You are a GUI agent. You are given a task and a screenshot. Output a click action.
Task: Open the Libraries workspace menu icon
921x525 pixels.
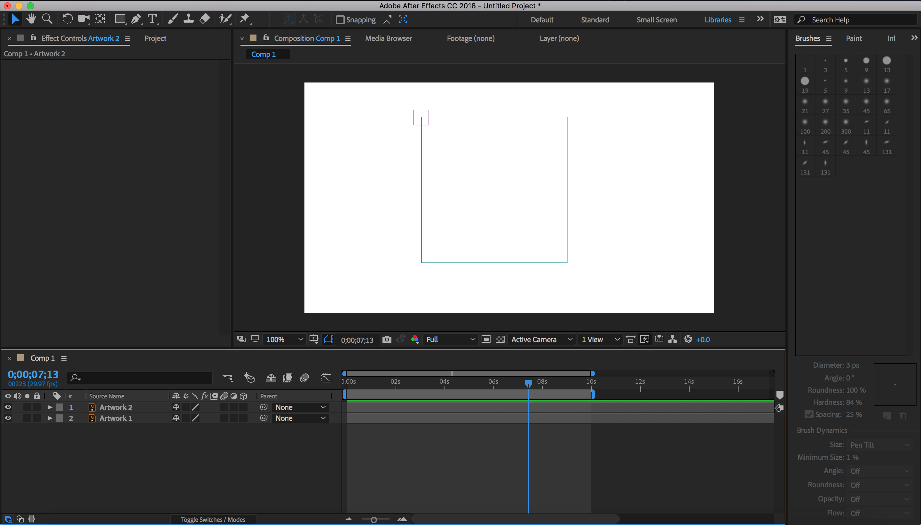[742, 20]
